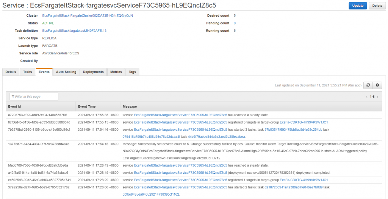The image size is (388, 199).
Task: Click event time 2021-09-11 17:55:35 +0800
Action: [x=98, y=115]
